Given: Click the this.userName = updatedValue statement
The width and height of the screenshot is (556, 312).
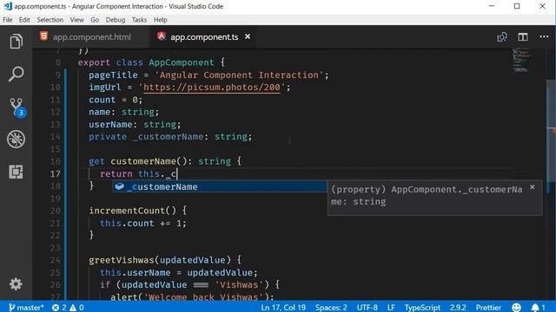Looking at the screenshot, I should point(179,272).
